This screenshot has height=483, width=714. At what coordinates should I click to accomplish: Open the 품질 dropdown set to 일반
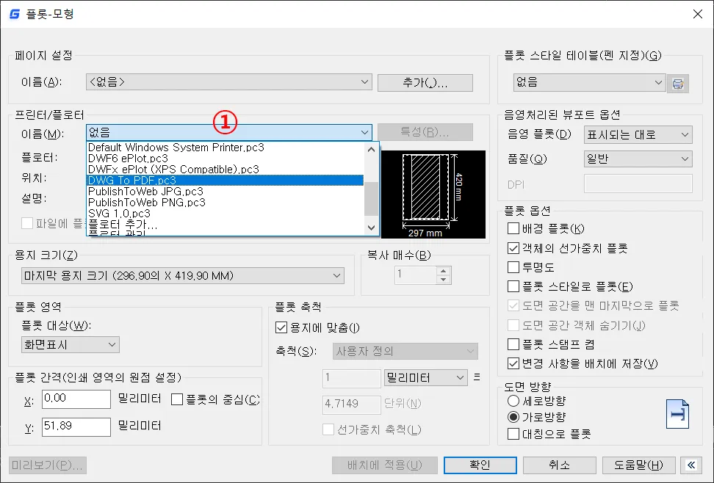638,159
